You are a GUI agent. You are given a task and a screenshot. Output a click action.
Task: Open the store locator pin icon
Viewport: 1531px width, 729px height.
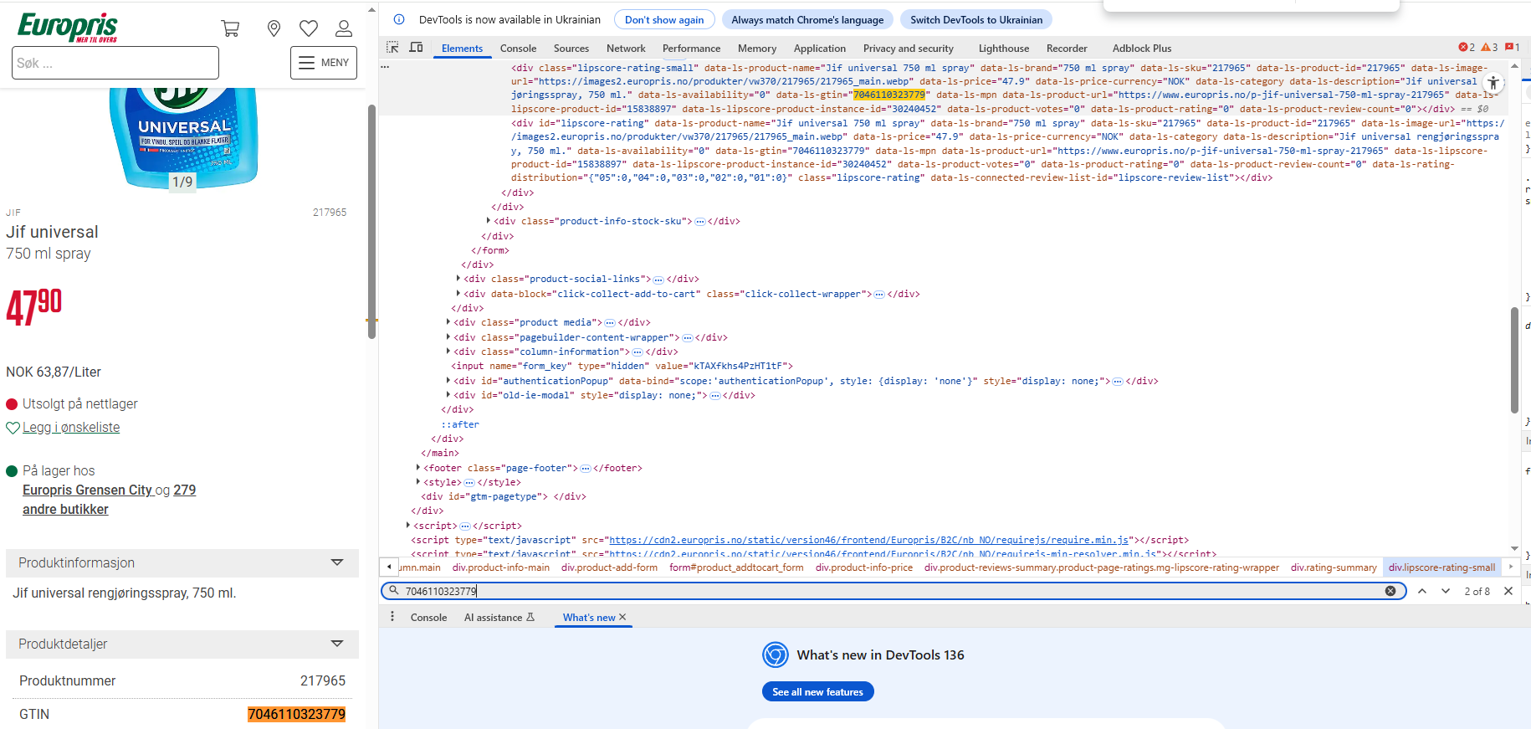coord(274,28)
